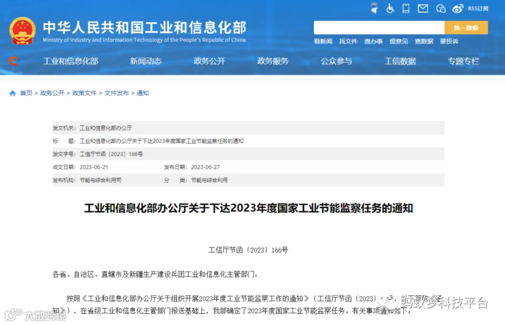505x325 pixels.
Task: Click the bold article headline
Action: tap(249, 208)
